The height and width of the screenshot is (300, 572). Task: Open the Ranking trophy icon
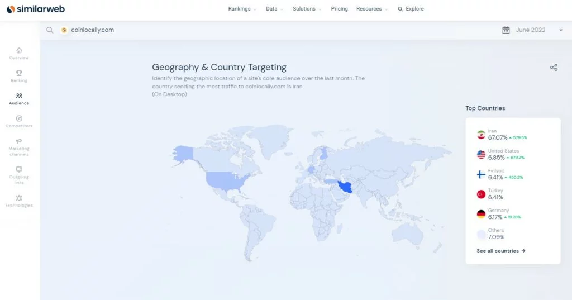(x=19, y=73)
